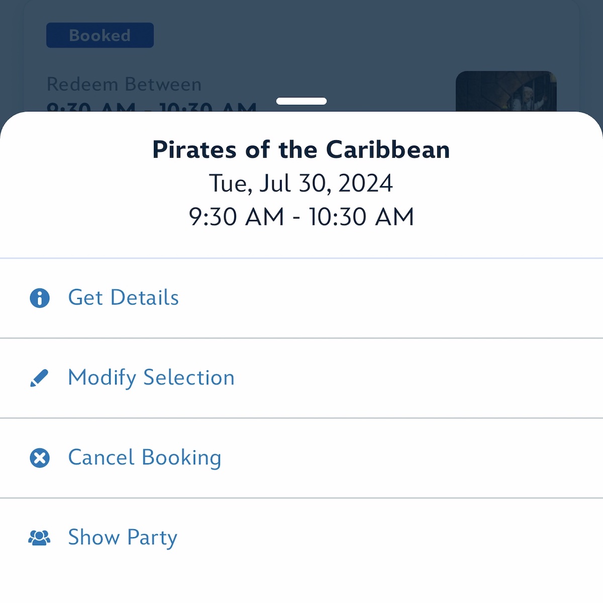The width and height of the screenshot is (603, 603).
Task: Click the Booked status badge
Action: (100, 35)
